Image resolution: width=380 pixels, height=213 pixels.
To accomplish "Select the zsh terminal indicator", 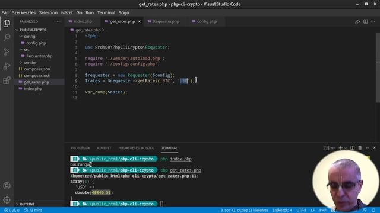I will click(x=330, y=148).
